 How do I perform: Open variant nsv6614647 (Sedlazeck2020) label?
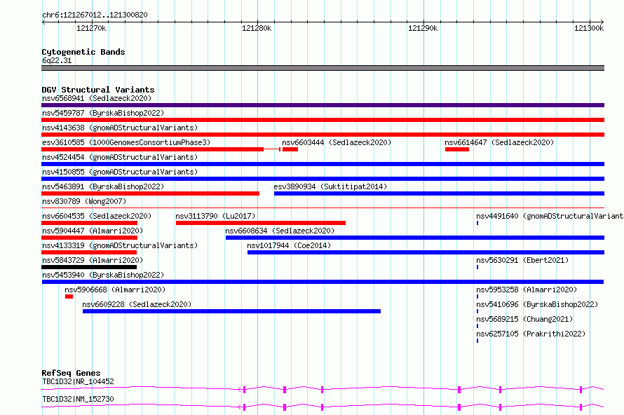(499, 142)
